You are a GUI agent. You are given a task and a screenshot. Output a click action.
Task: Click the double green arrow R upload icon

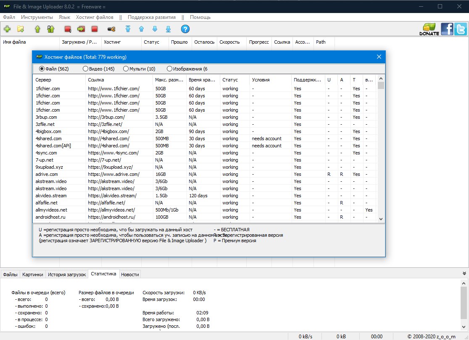[50, 29]
